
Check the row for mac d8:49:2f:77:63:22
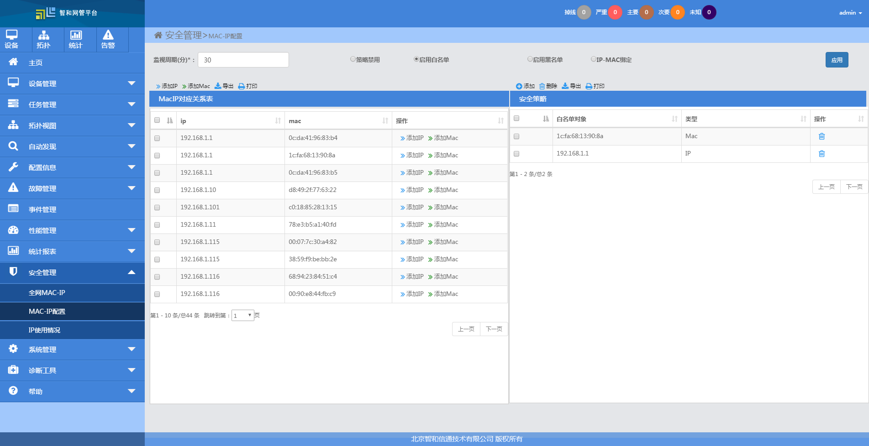click(157, 190)
